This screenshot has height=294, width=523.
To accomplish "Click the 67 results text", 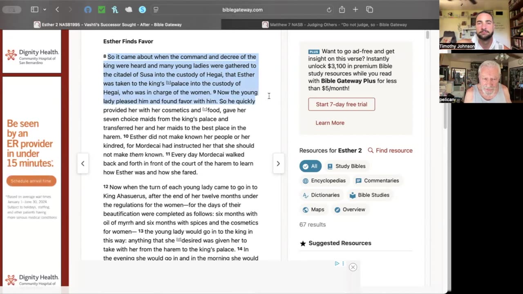I will (313, 225).
